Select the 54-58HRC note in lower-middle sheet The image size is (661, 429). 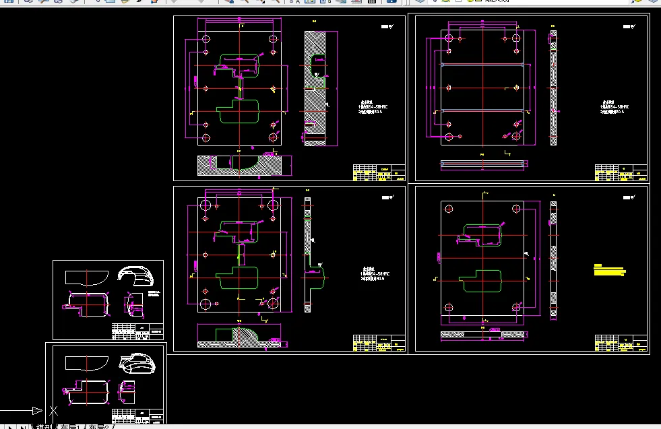375,273
